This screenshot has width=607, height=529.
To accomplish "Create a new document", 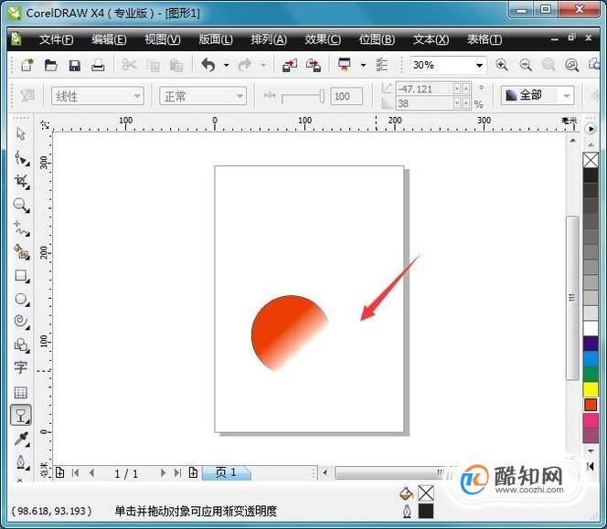I will (27, 65).
